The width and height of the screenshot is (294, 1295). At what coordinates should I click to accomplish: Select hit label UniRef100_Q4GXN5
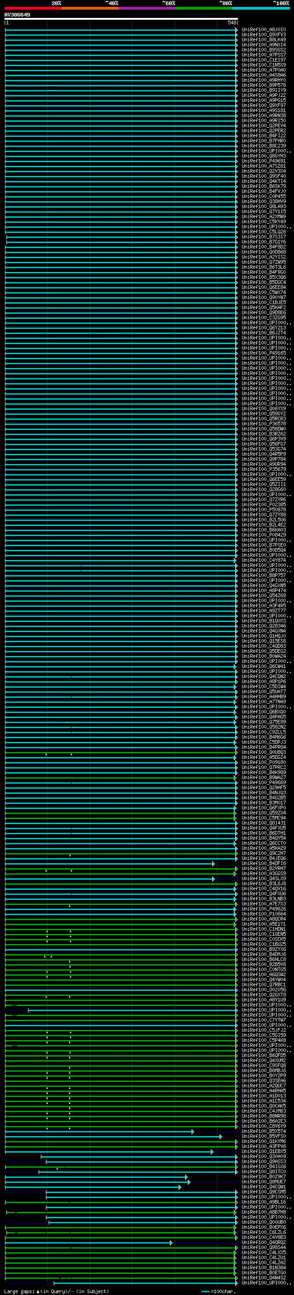tap(264, 586)
